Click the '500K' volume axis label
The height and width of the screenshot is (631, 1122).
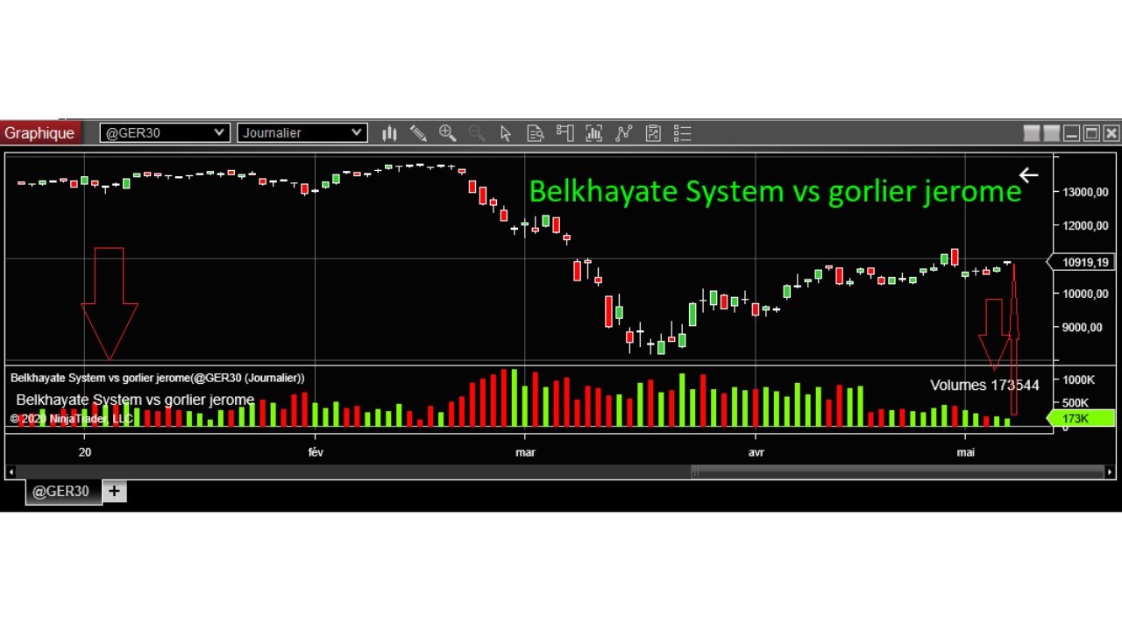[x=1076, y=402]
